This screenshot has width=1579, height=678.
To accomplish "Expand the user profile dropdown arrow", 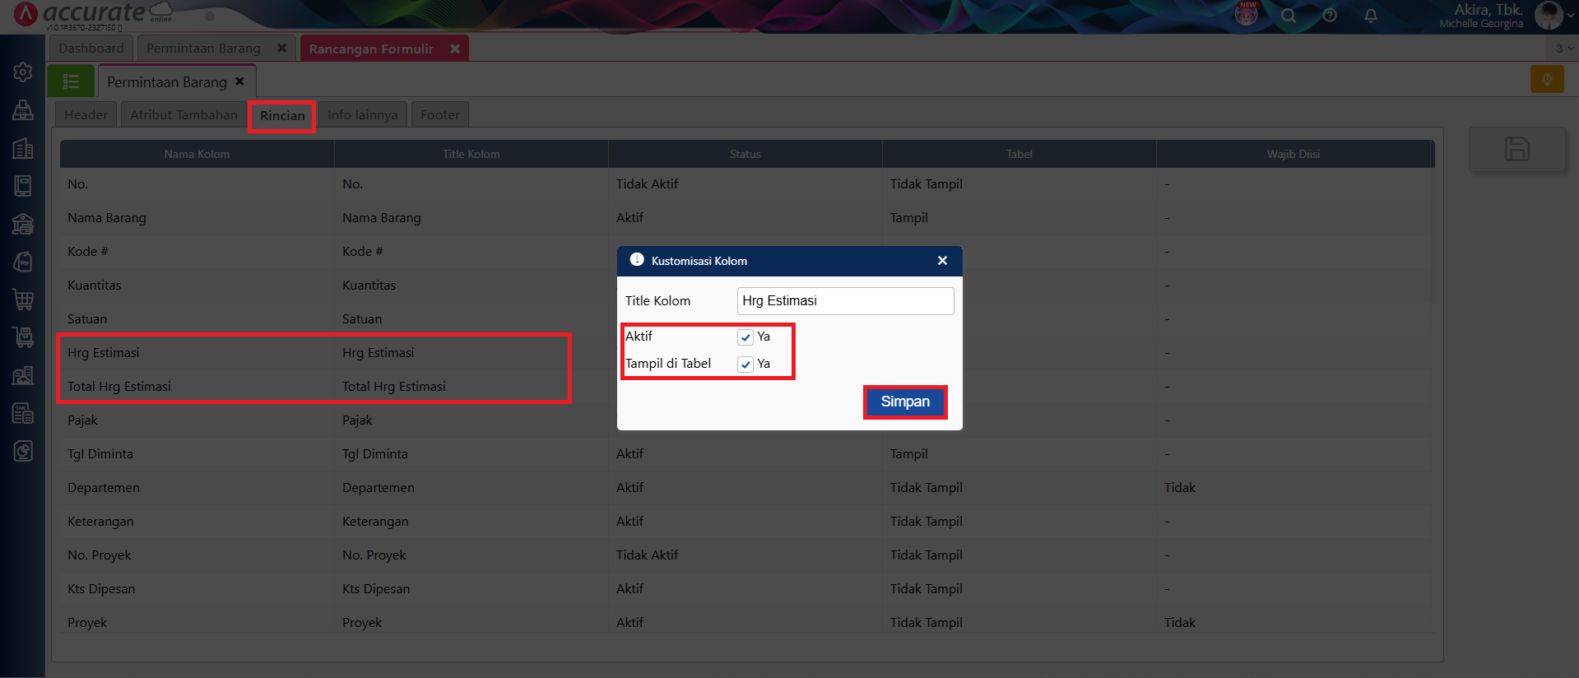I will point(1570,15).
